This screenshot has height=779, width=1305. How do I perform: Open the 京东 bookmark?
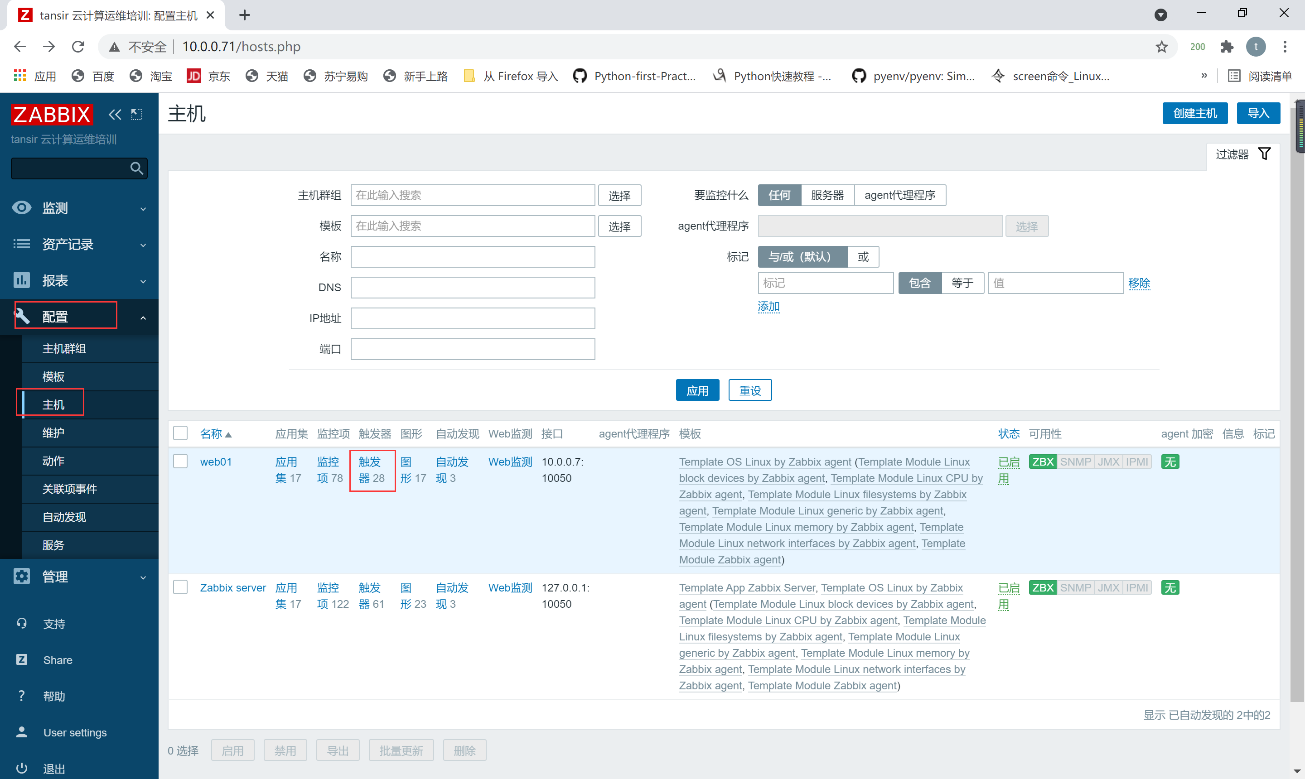click(208, 76)
